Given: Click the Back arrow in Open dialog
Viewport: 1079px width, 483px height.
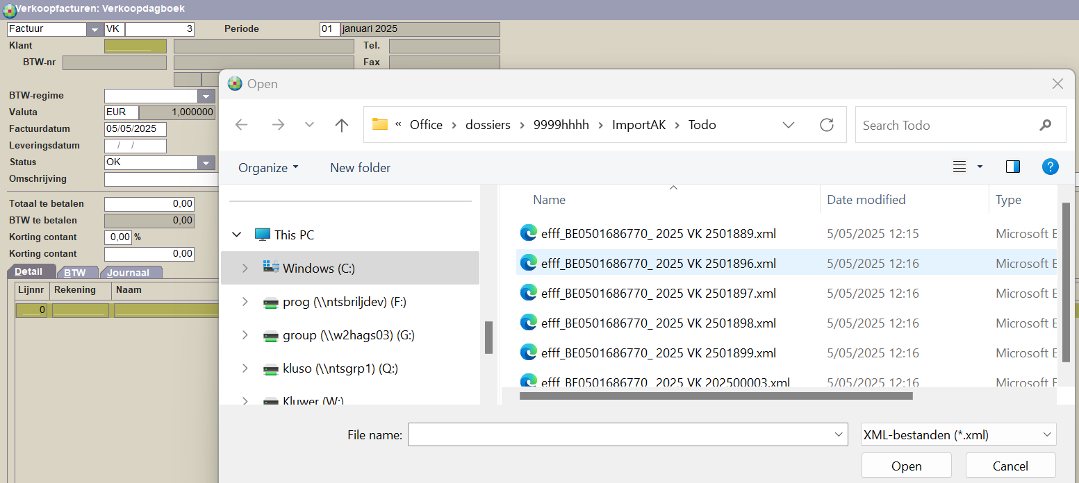Looking at the screenshot, I should 242,125.
